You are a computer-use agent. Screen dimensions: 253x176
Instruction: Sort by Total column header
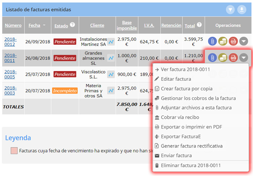190,26
